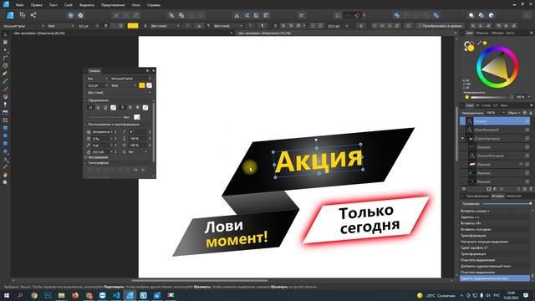Click the bullet list icon in context toolbar
Image resolution: width=535 pixels, height=301 pixels.
[x=313, y=26]
